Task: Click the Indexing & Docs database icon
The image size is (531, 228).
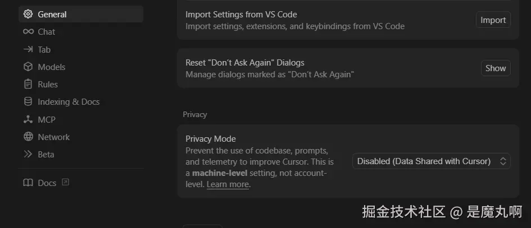Action: click(x=28, y=101)
